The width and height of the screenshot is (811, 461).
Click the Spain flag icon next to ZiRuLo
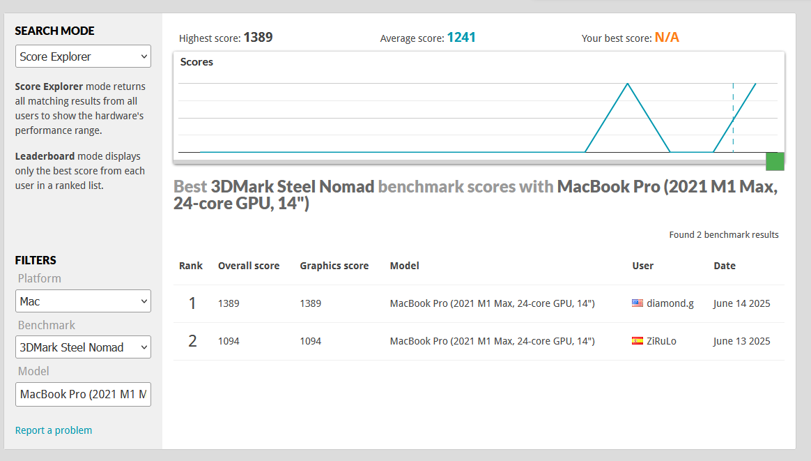pos(638,341)
